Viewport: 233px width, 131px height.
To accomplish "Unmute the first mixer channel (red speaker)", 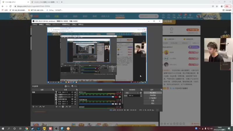I will [116, 97].
